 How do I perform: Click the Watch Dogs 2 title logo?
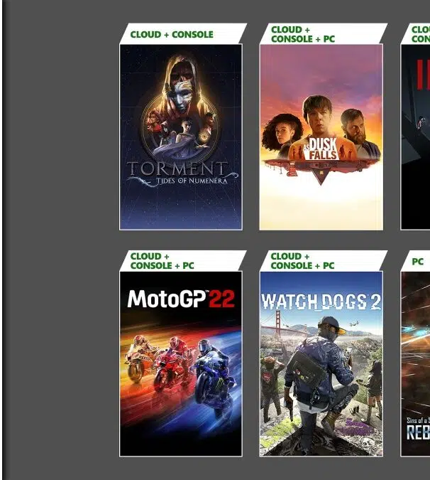321,302
